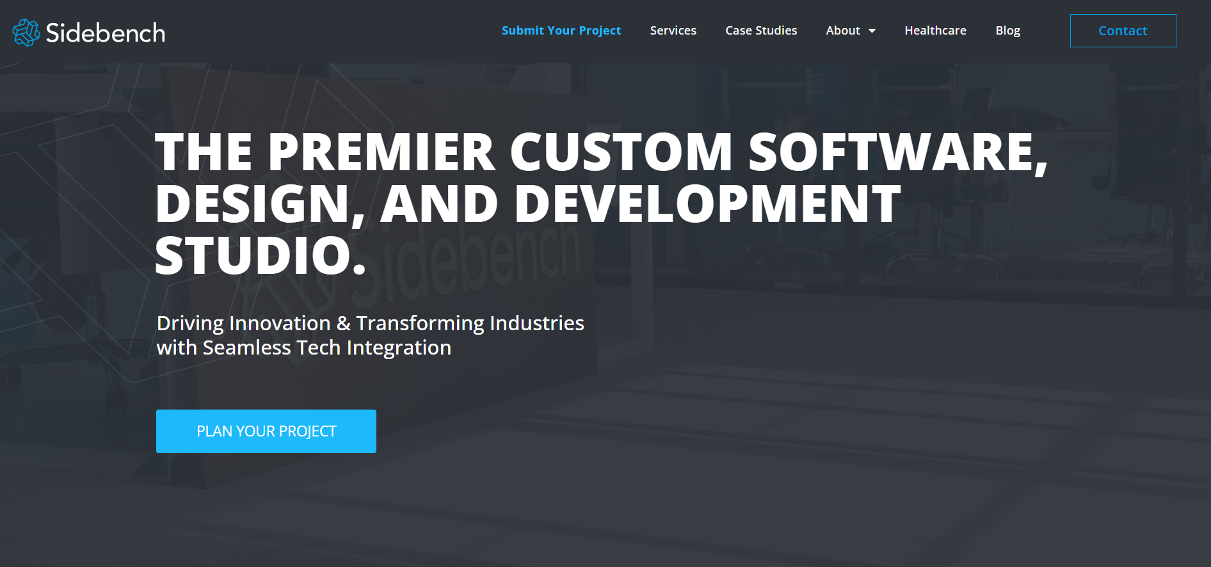Expand the About dropdown arrow
1211x567 pixels.
[872, 31]
